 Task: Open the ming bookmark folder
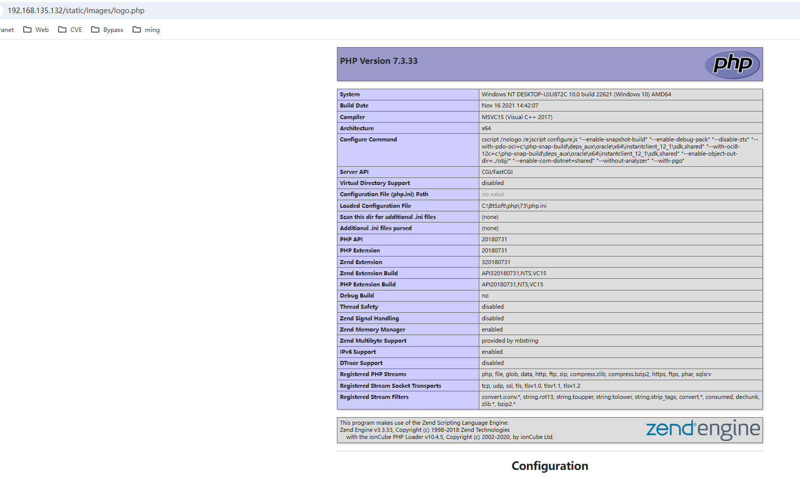146,30
